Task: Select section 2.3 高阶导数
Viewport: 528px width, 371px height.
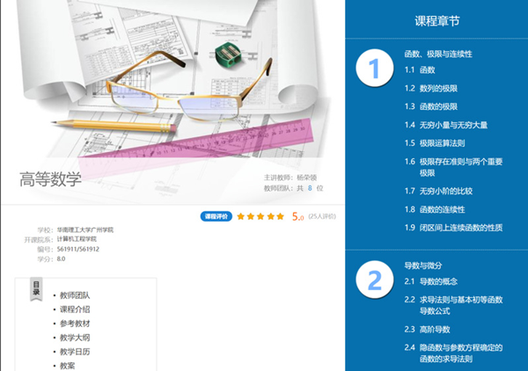Action: (432, 329)
